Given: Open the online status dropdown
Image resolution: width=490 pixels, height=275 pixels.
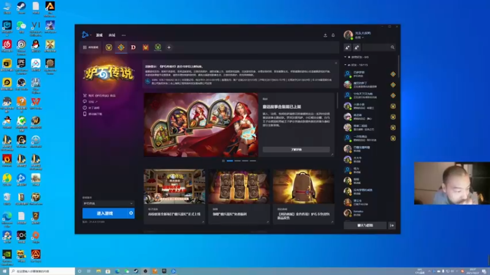Looking at the screenshot, I should pyautogui.click(x=359, y=37).
